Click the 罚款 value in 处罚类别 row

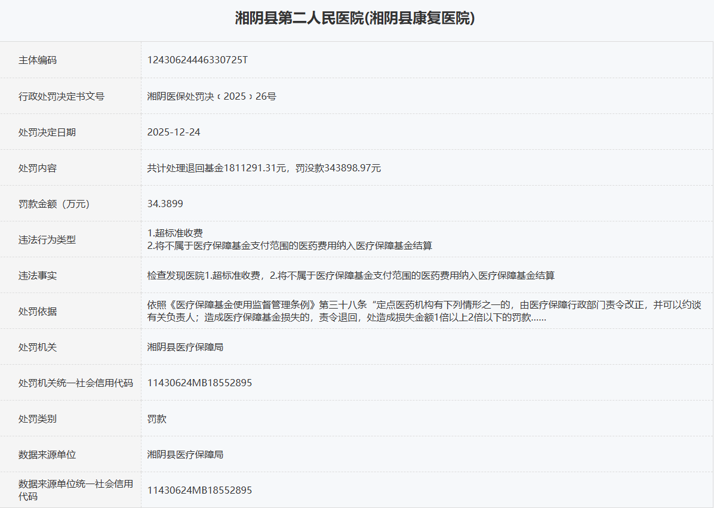[x=157, y=418]
